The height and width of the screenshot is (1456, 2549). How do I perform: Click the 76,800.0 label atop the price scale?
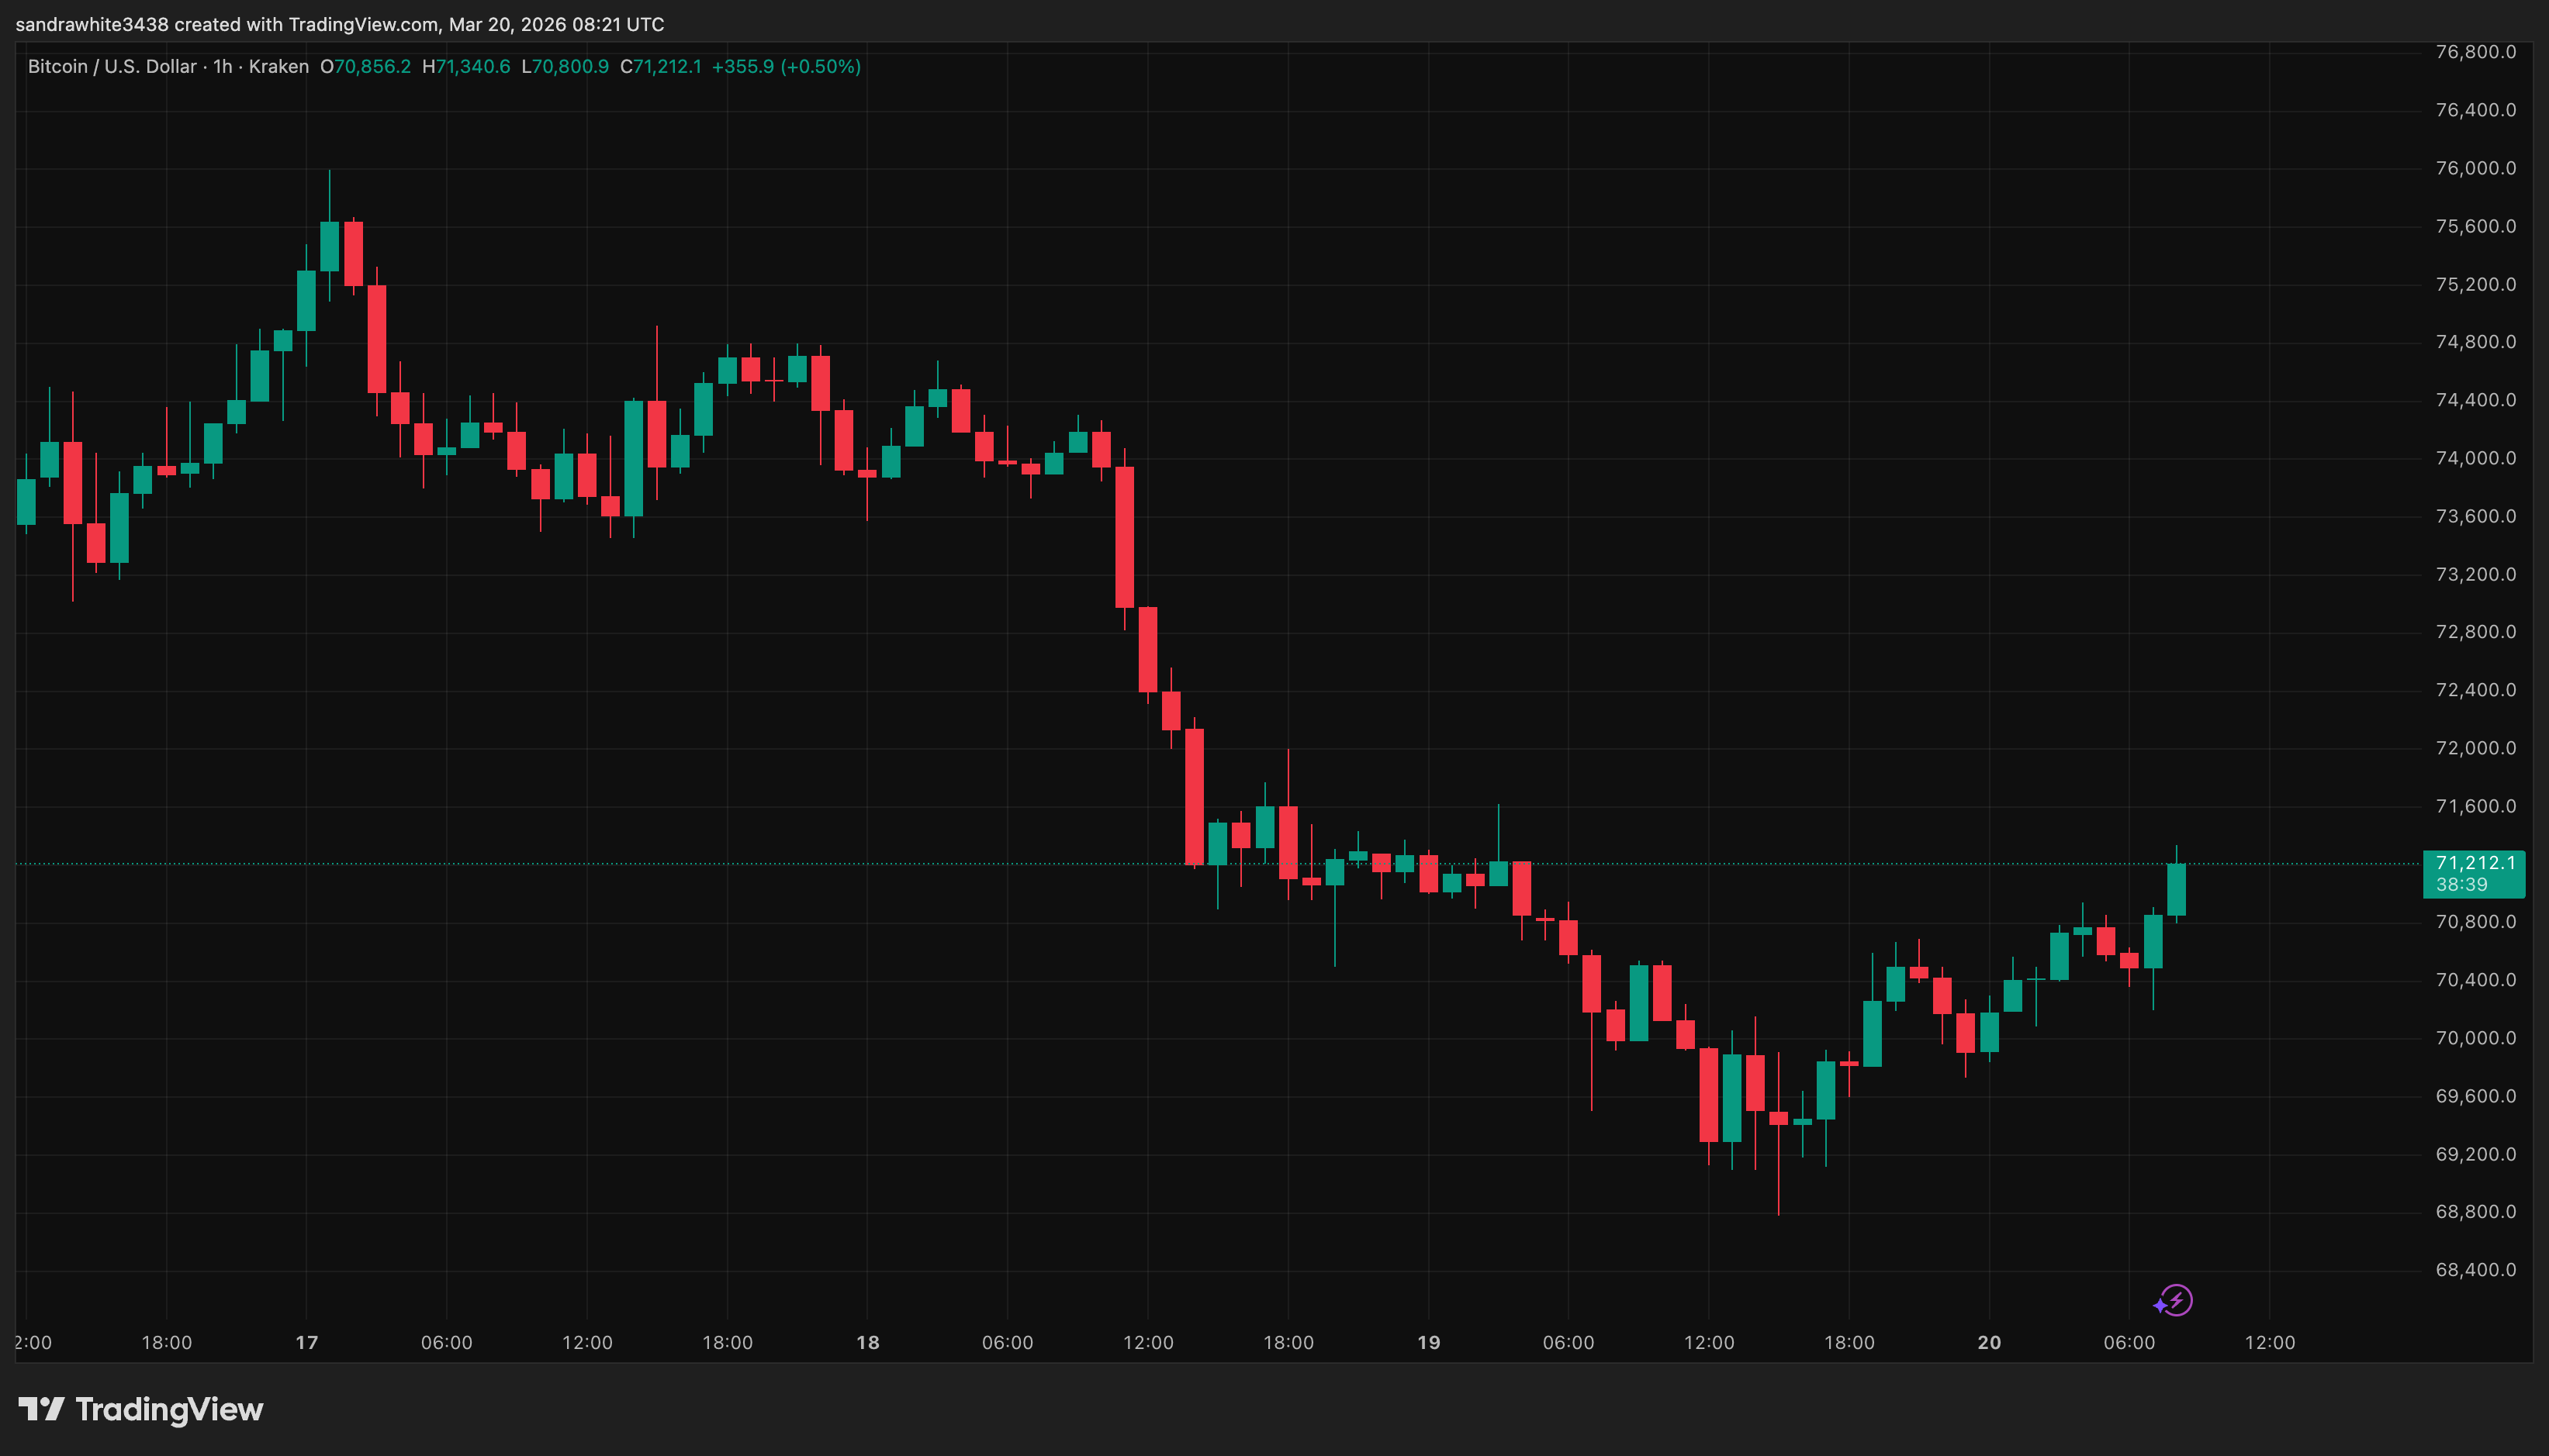click(x=2475, y=52)
